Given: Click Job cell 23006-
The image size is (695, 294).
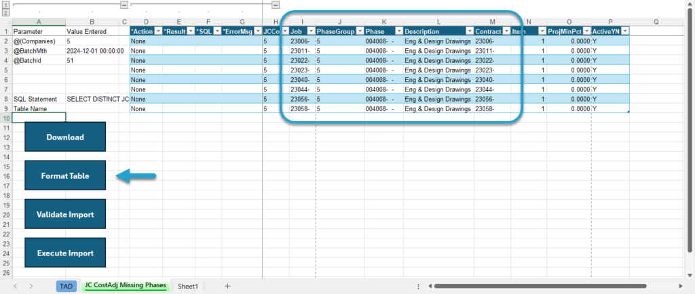Looking at the screenshot, I should tap(302, 41).
